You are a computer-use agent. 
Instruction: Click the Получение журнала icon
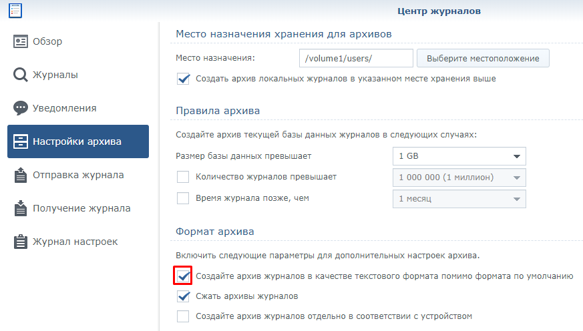tap(21, 208)
